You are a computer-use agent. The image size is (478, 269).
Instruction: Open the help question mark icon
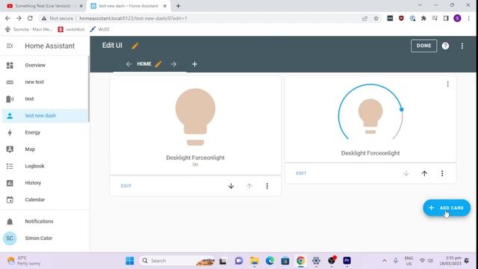coord(445,46)
